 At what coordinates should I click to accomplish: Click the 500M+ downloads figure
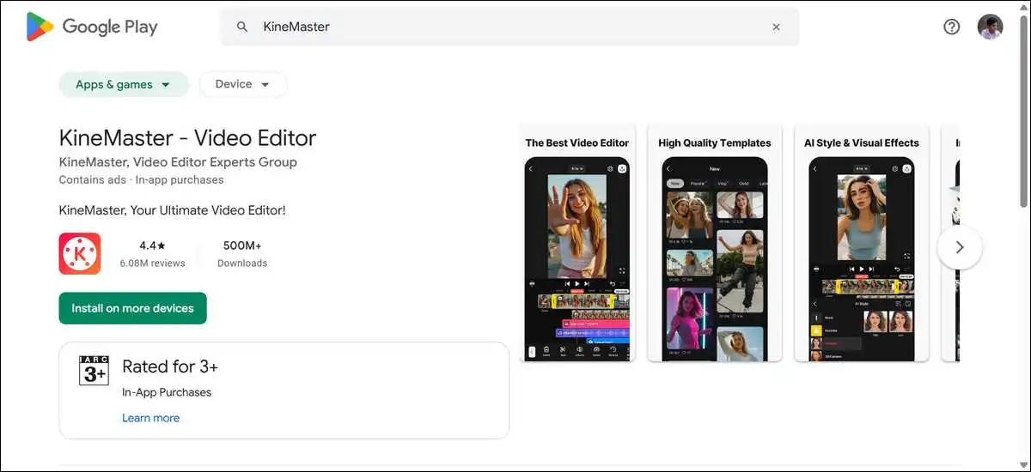242,245
